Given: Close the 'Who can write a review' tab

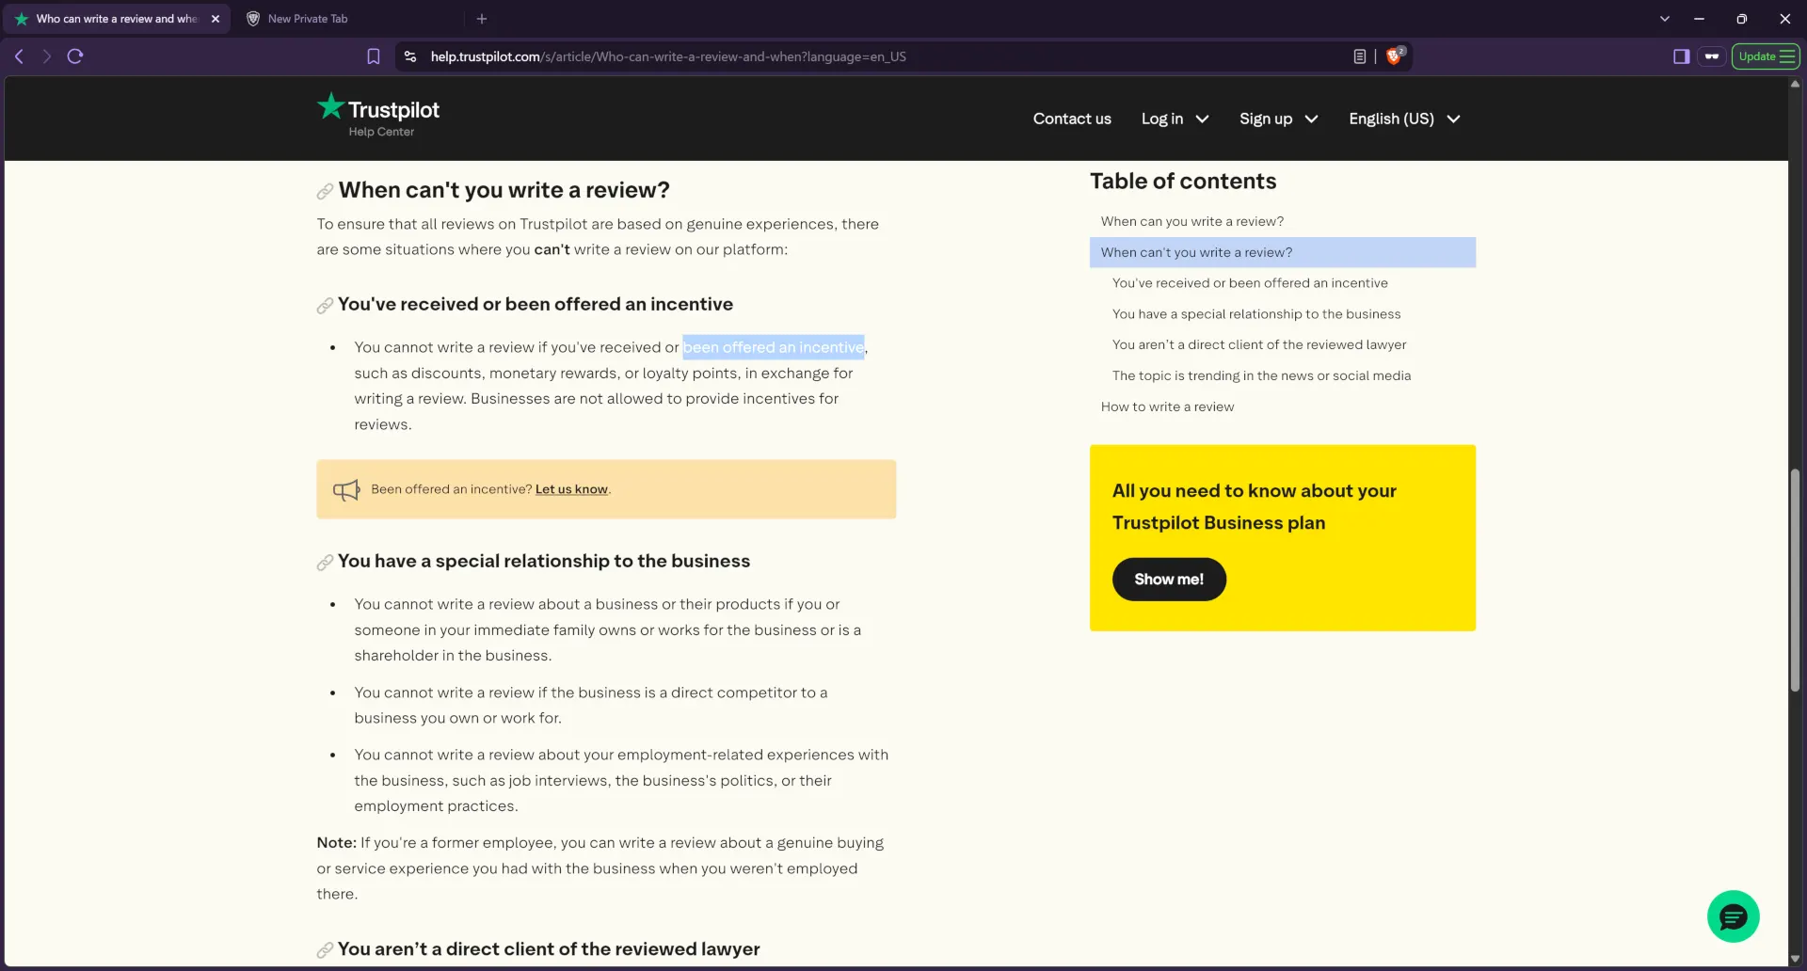Looking at the screenshot, I should 216,19.
